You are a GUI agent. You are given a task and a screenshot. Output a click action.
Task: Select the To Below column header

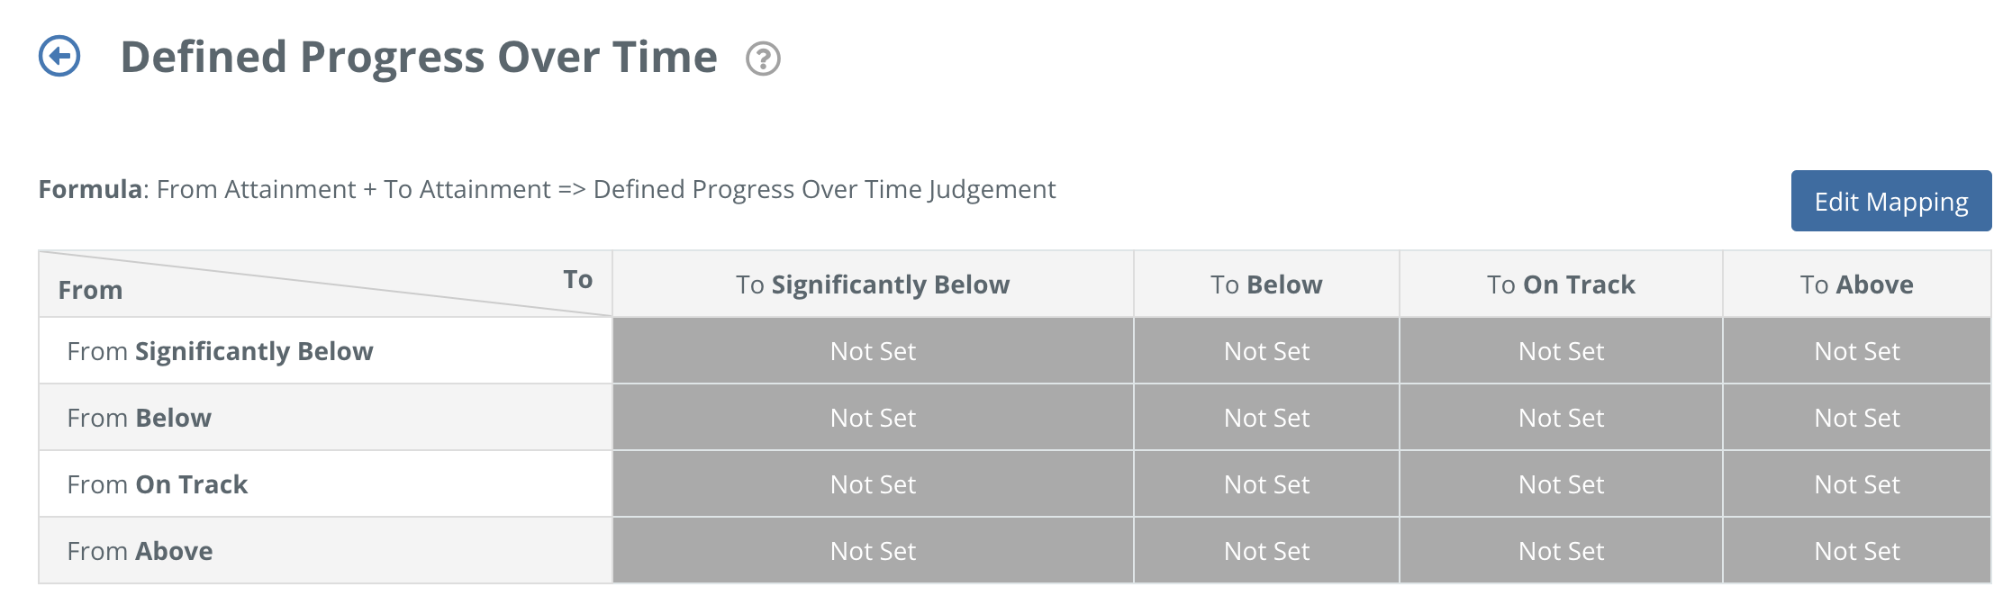click(1266, 284)
